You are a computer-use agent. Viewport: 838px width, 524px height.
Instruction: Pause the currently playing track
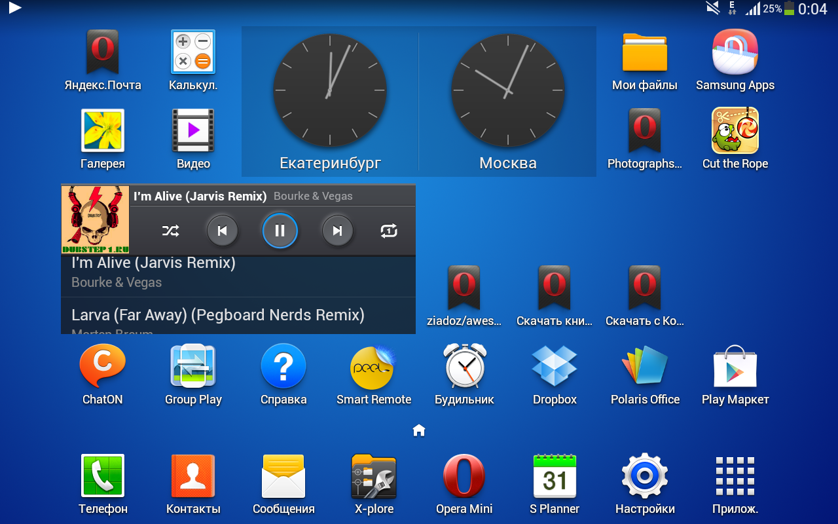point(280,231)
